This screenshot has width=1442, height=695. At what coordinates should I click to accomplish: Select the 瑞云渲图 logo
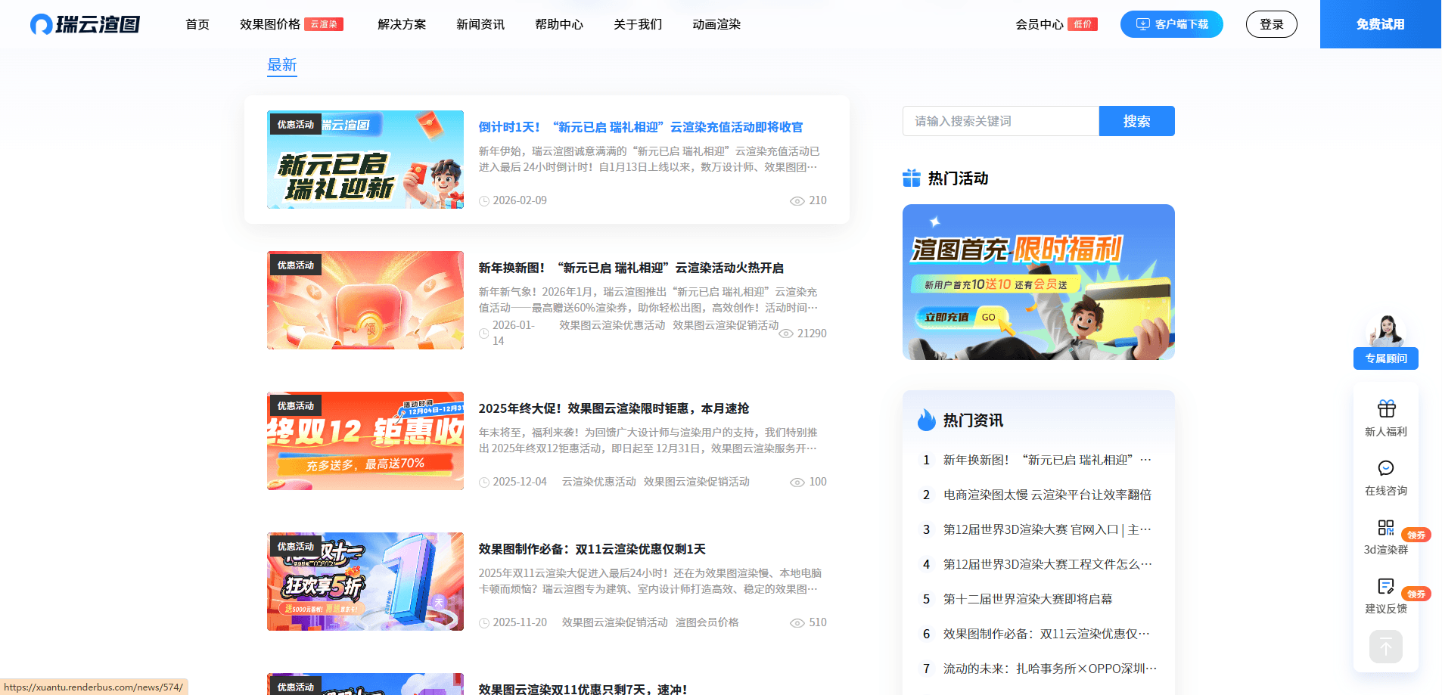[x=83, y=23]
